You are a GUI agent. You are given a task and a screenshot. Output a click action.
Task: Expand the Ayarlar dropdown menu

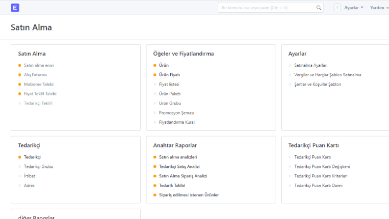coord(354,8)
